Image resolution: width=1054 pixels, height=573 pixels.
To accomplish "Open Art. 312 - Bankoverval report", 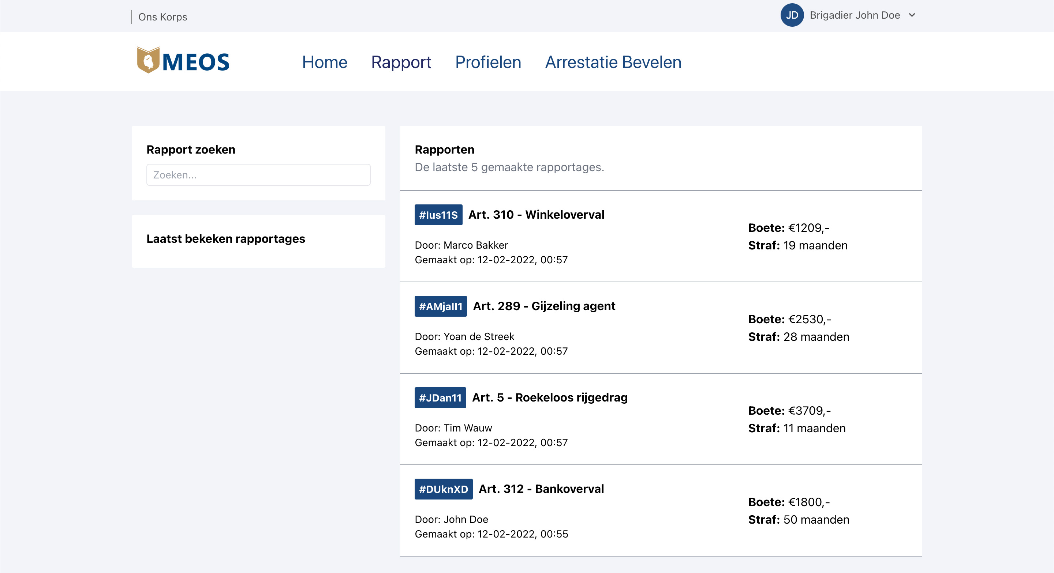I will point(541,489).
